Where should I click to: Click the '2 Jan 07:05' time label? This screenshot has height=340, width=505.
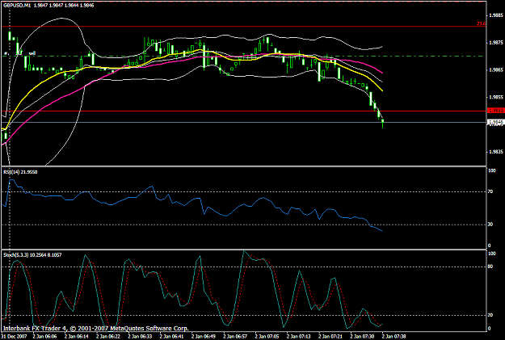267,337
